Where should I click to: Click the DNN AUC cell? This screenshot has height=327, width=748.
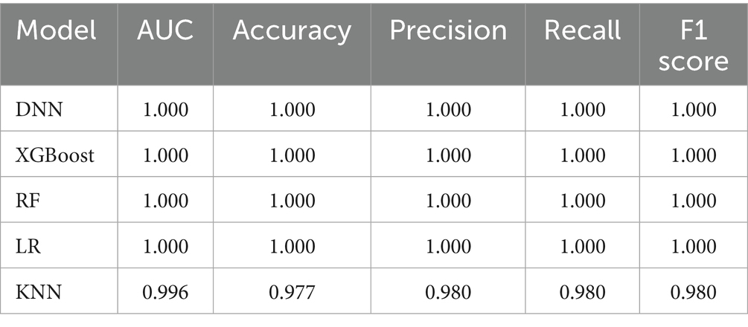[x=165, y=110]
